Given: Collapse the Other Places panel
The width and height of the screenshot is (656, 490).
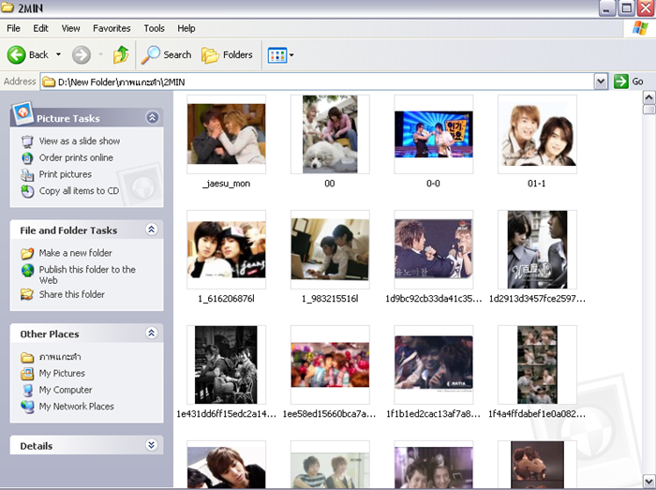Looking at the screenshot, I should [x=152, y=333].
